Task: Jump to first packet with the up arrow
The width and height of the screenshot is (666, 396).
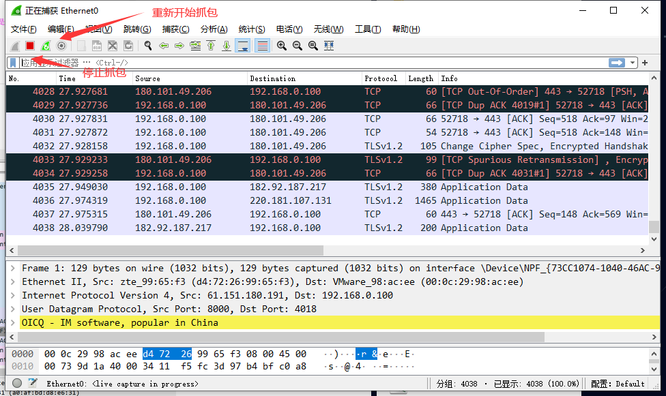Action: click(x=211, y=46)
